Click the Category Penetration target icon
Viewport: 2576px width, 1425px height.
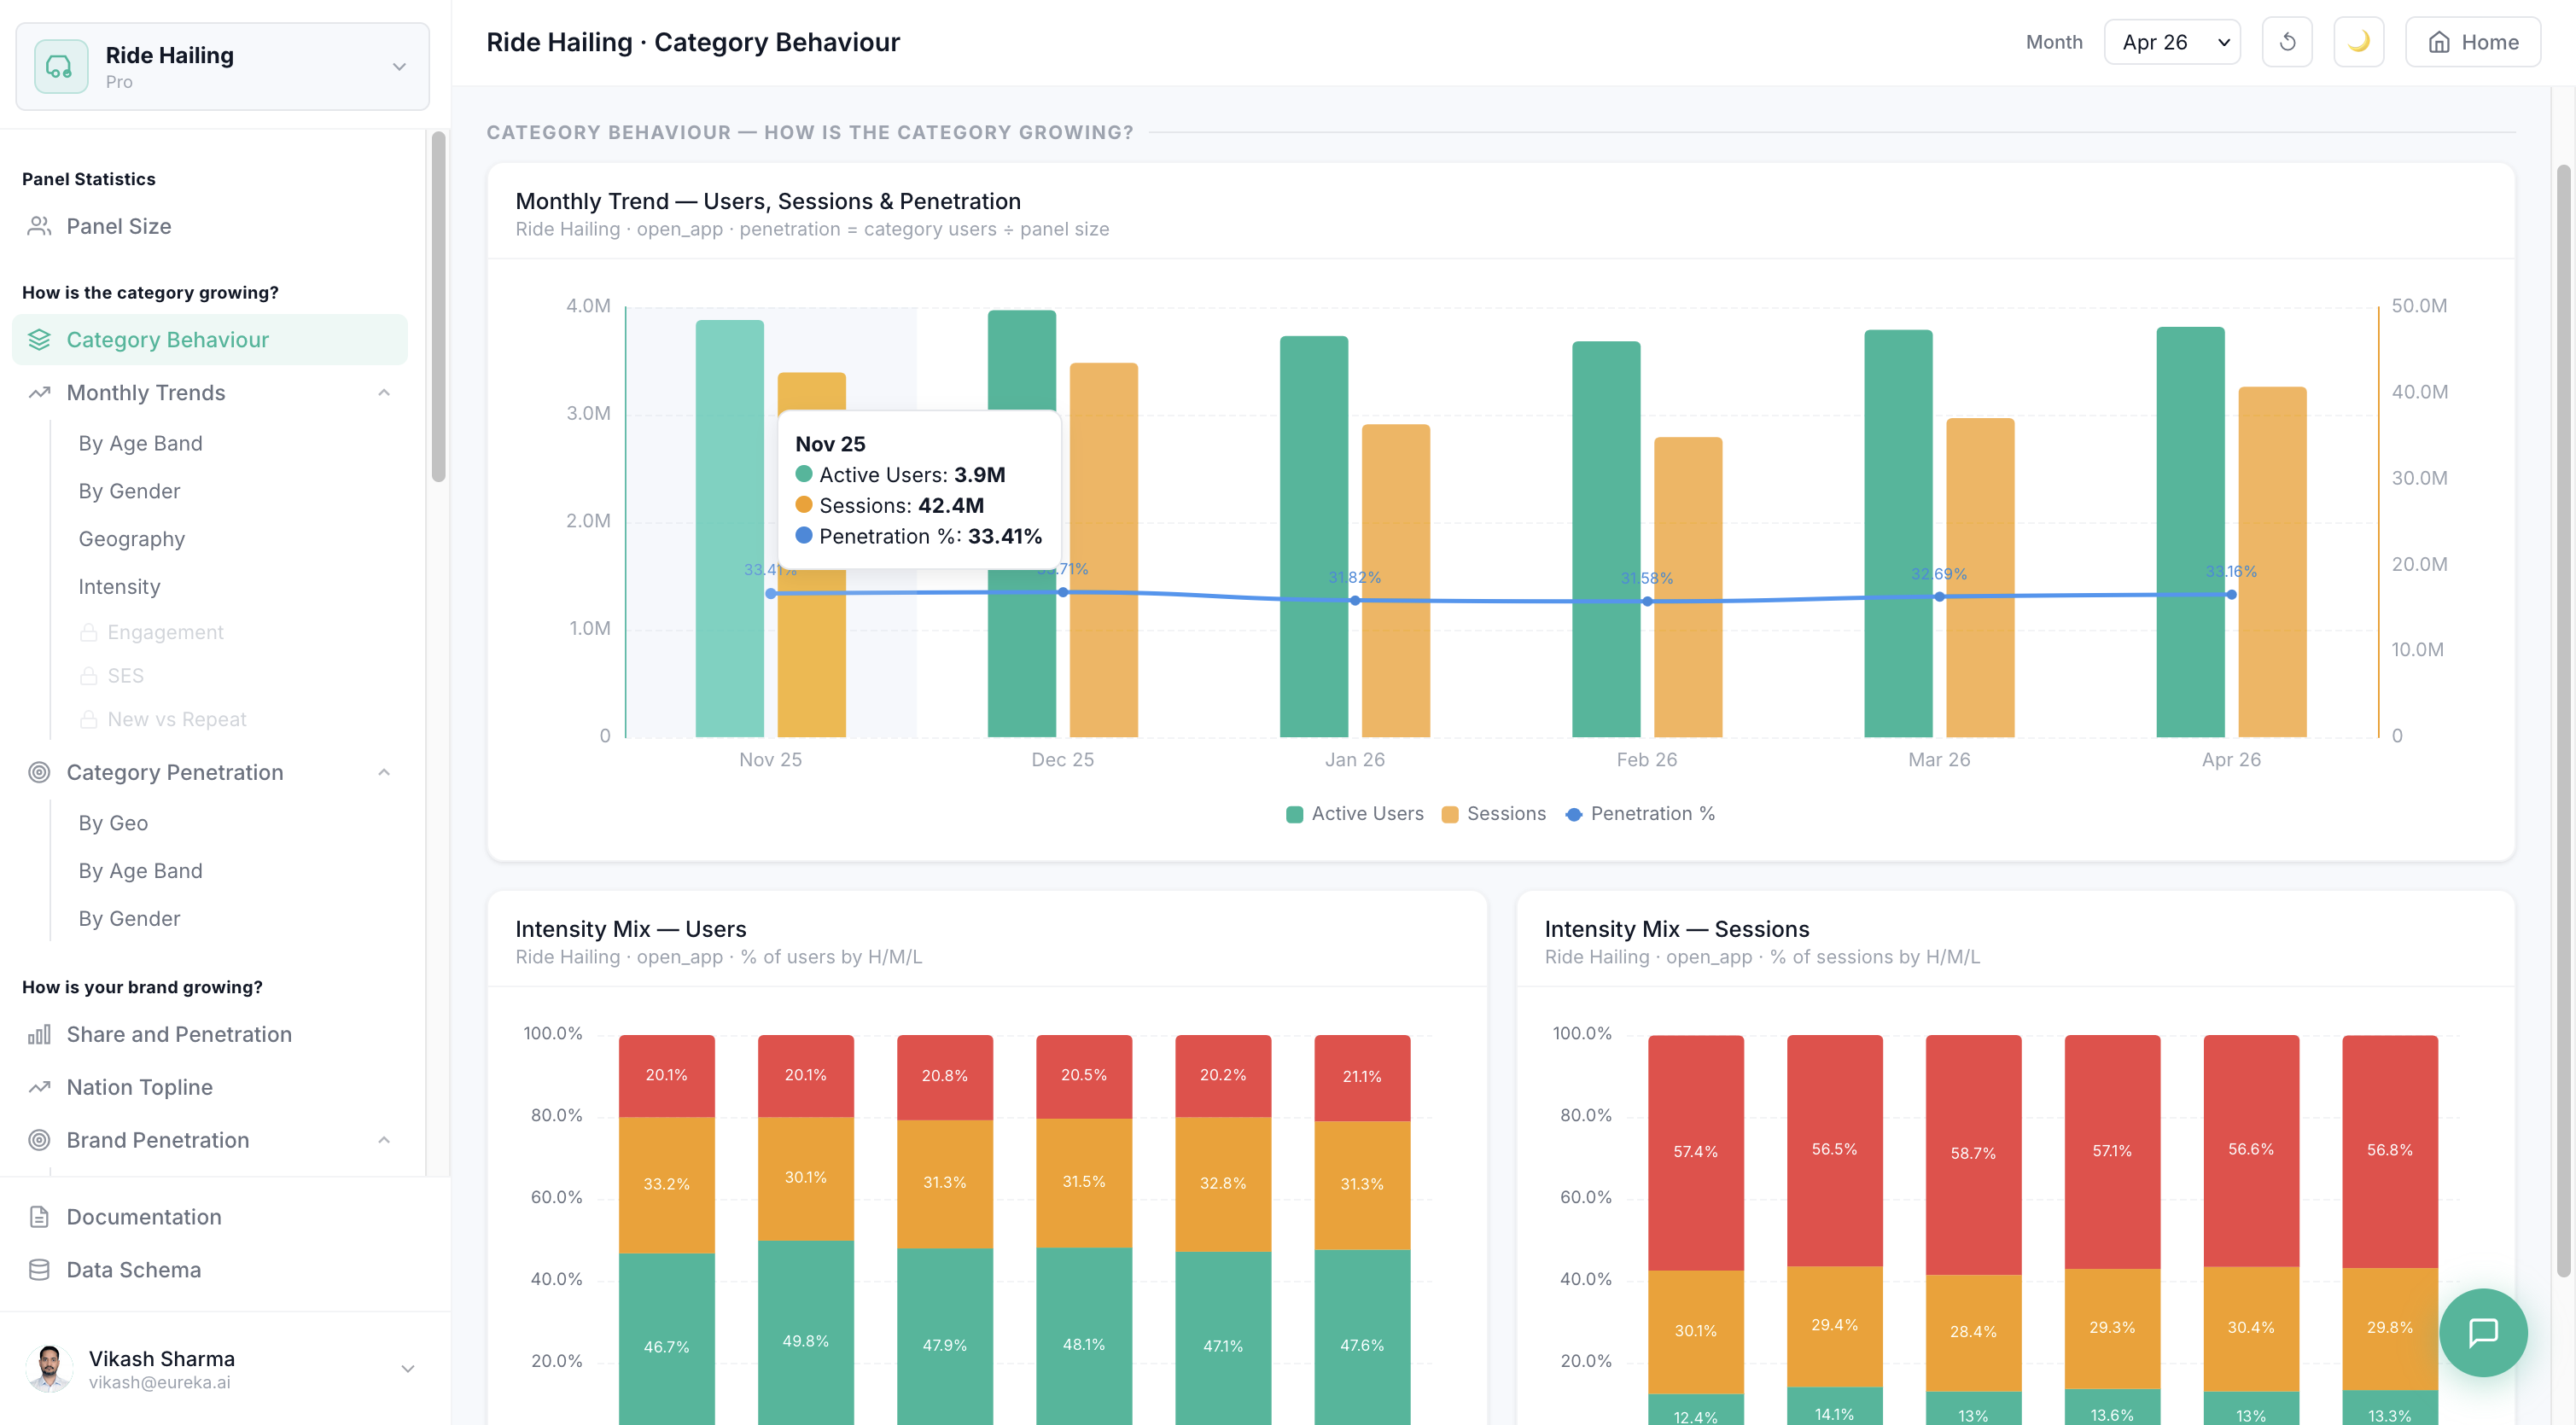39,772
